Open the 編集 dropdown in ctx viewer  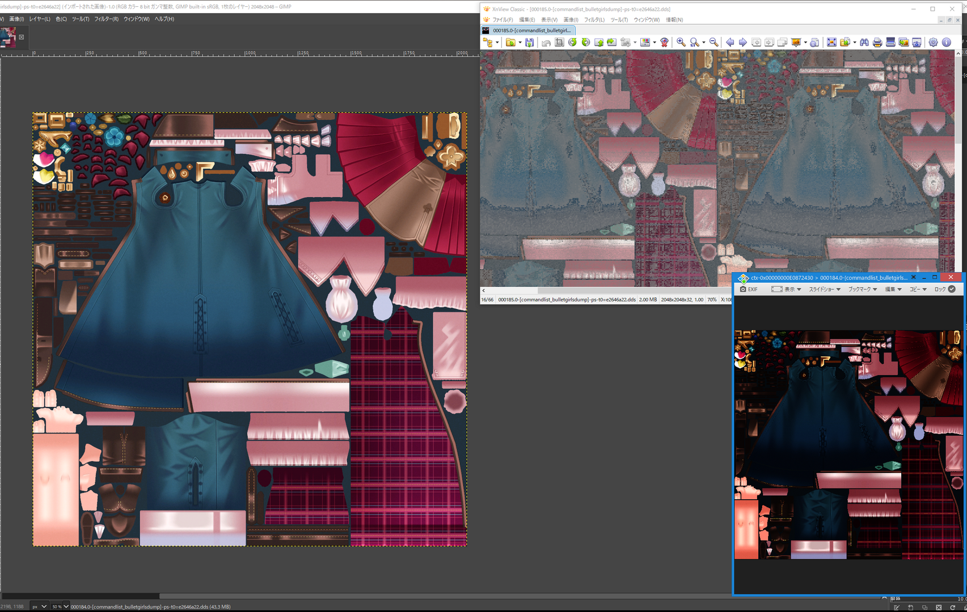point(893,290)
